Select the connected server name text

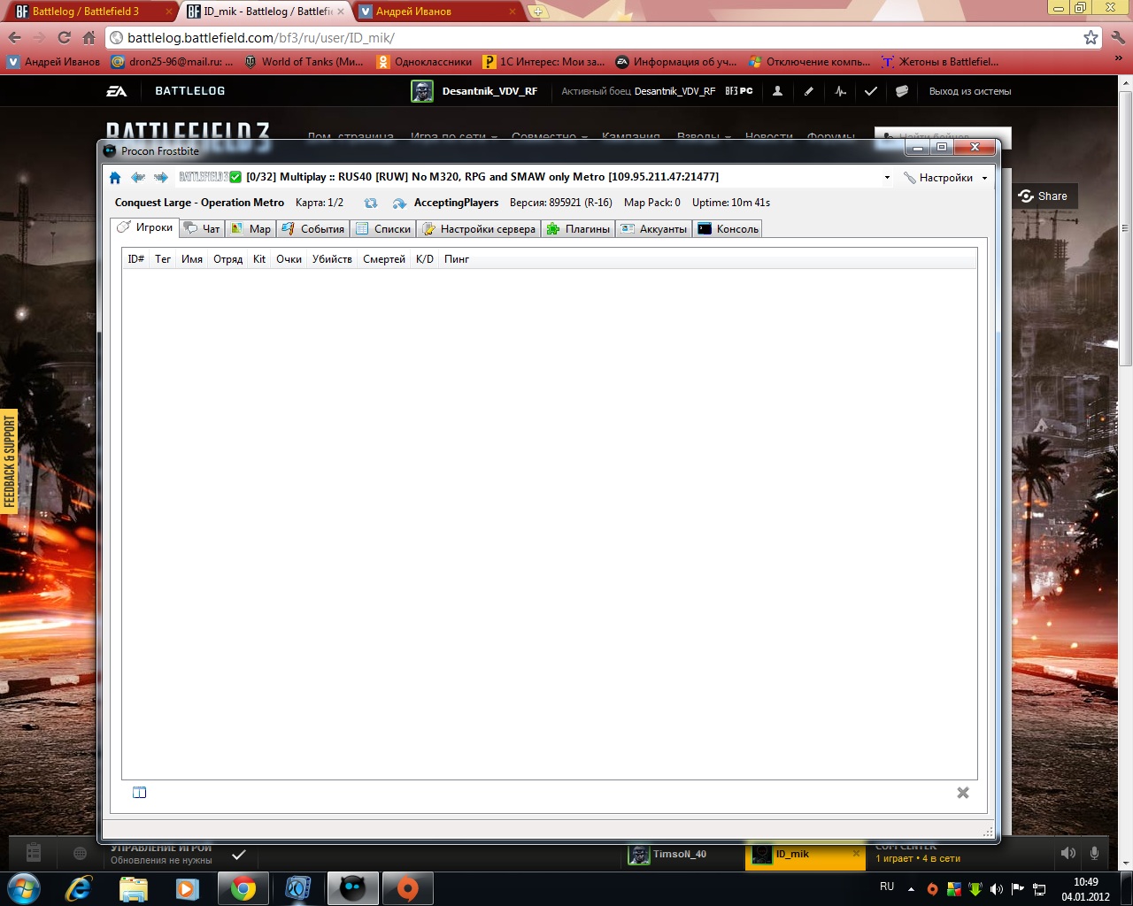point(482,177)
